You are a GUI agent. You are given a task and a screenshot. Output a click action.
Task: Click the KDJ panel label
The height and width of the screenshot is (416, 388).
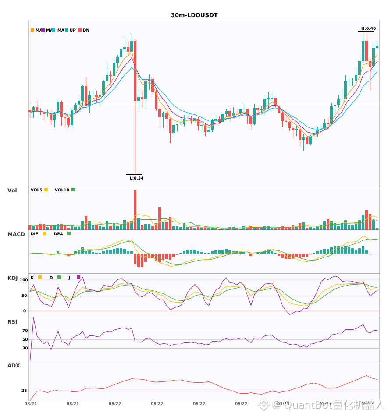coord(12,278)
